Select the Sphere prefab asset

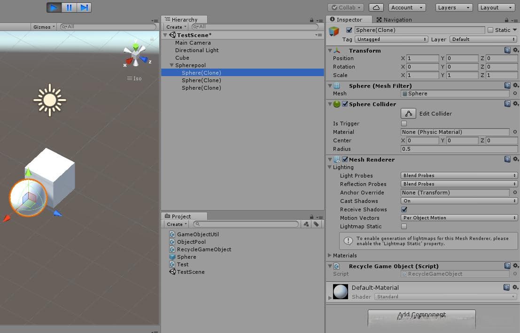(x=183, y=257)
